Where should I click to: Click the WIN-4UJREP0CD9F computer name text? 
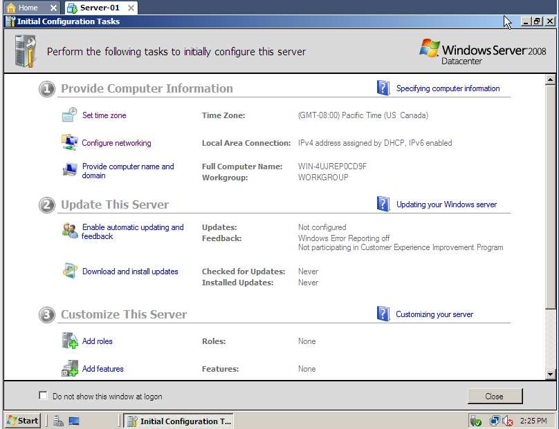(x=332, y=166)
